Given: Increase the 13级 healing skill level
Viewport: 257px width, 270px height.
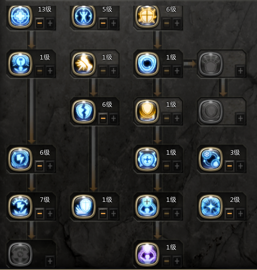Looking at the screenshot, I should point(50,23).
